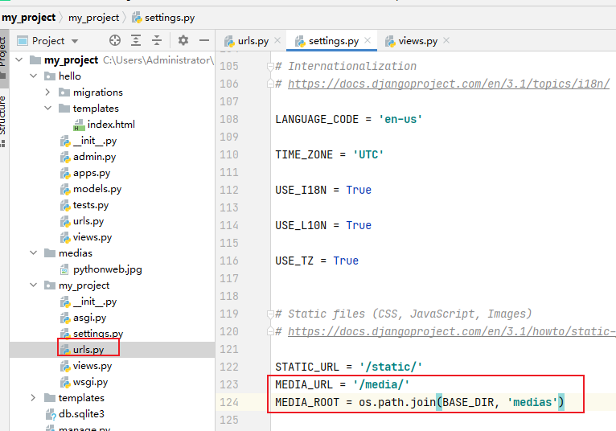Collapse the inner my_project package

34,285
